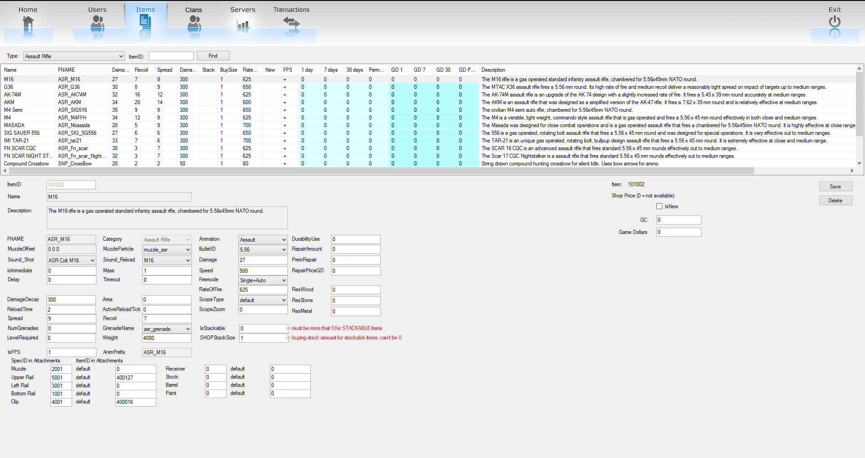Select the SIG SAUER 556 row
This screenshot has width=865, height=458.
point(428,133)
